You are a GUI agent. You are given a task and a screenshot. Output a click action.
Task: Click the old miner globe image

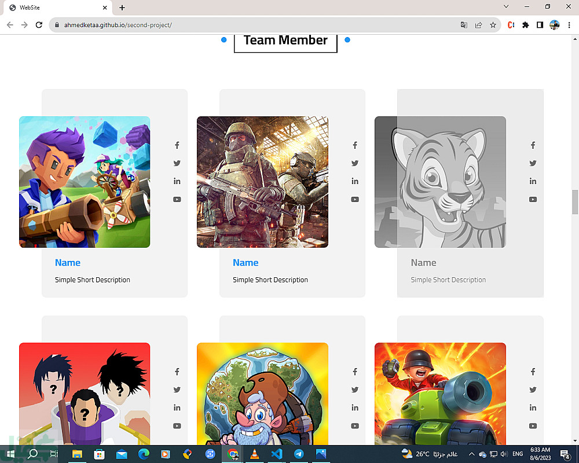[x=262, y=394]
